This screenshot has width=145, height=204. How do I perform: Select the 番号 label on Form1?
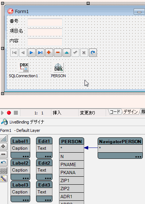click(14, 21)
